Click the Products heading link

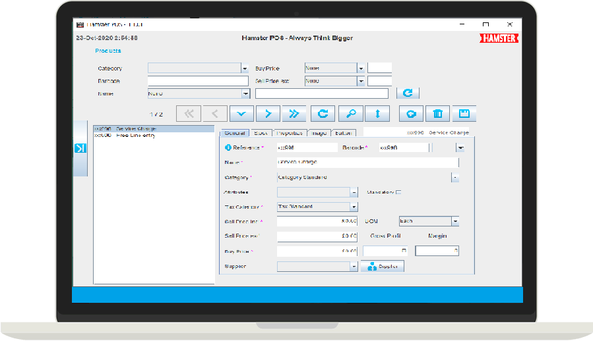coord(108,51)
